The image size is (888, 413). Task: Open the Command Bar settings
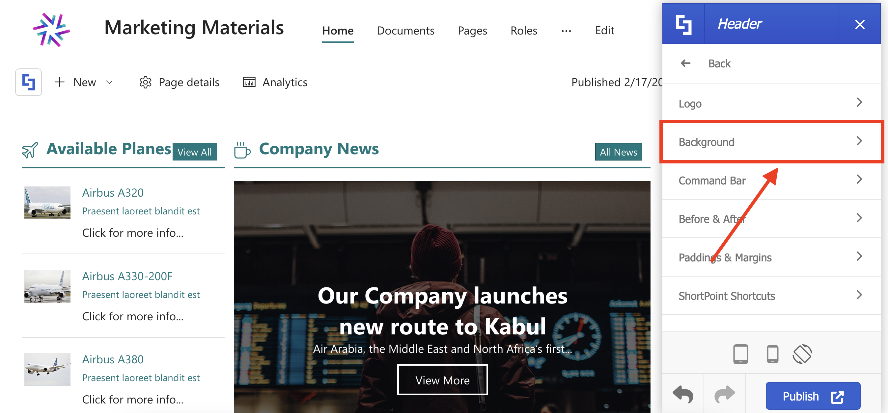(x=771, y=180)
